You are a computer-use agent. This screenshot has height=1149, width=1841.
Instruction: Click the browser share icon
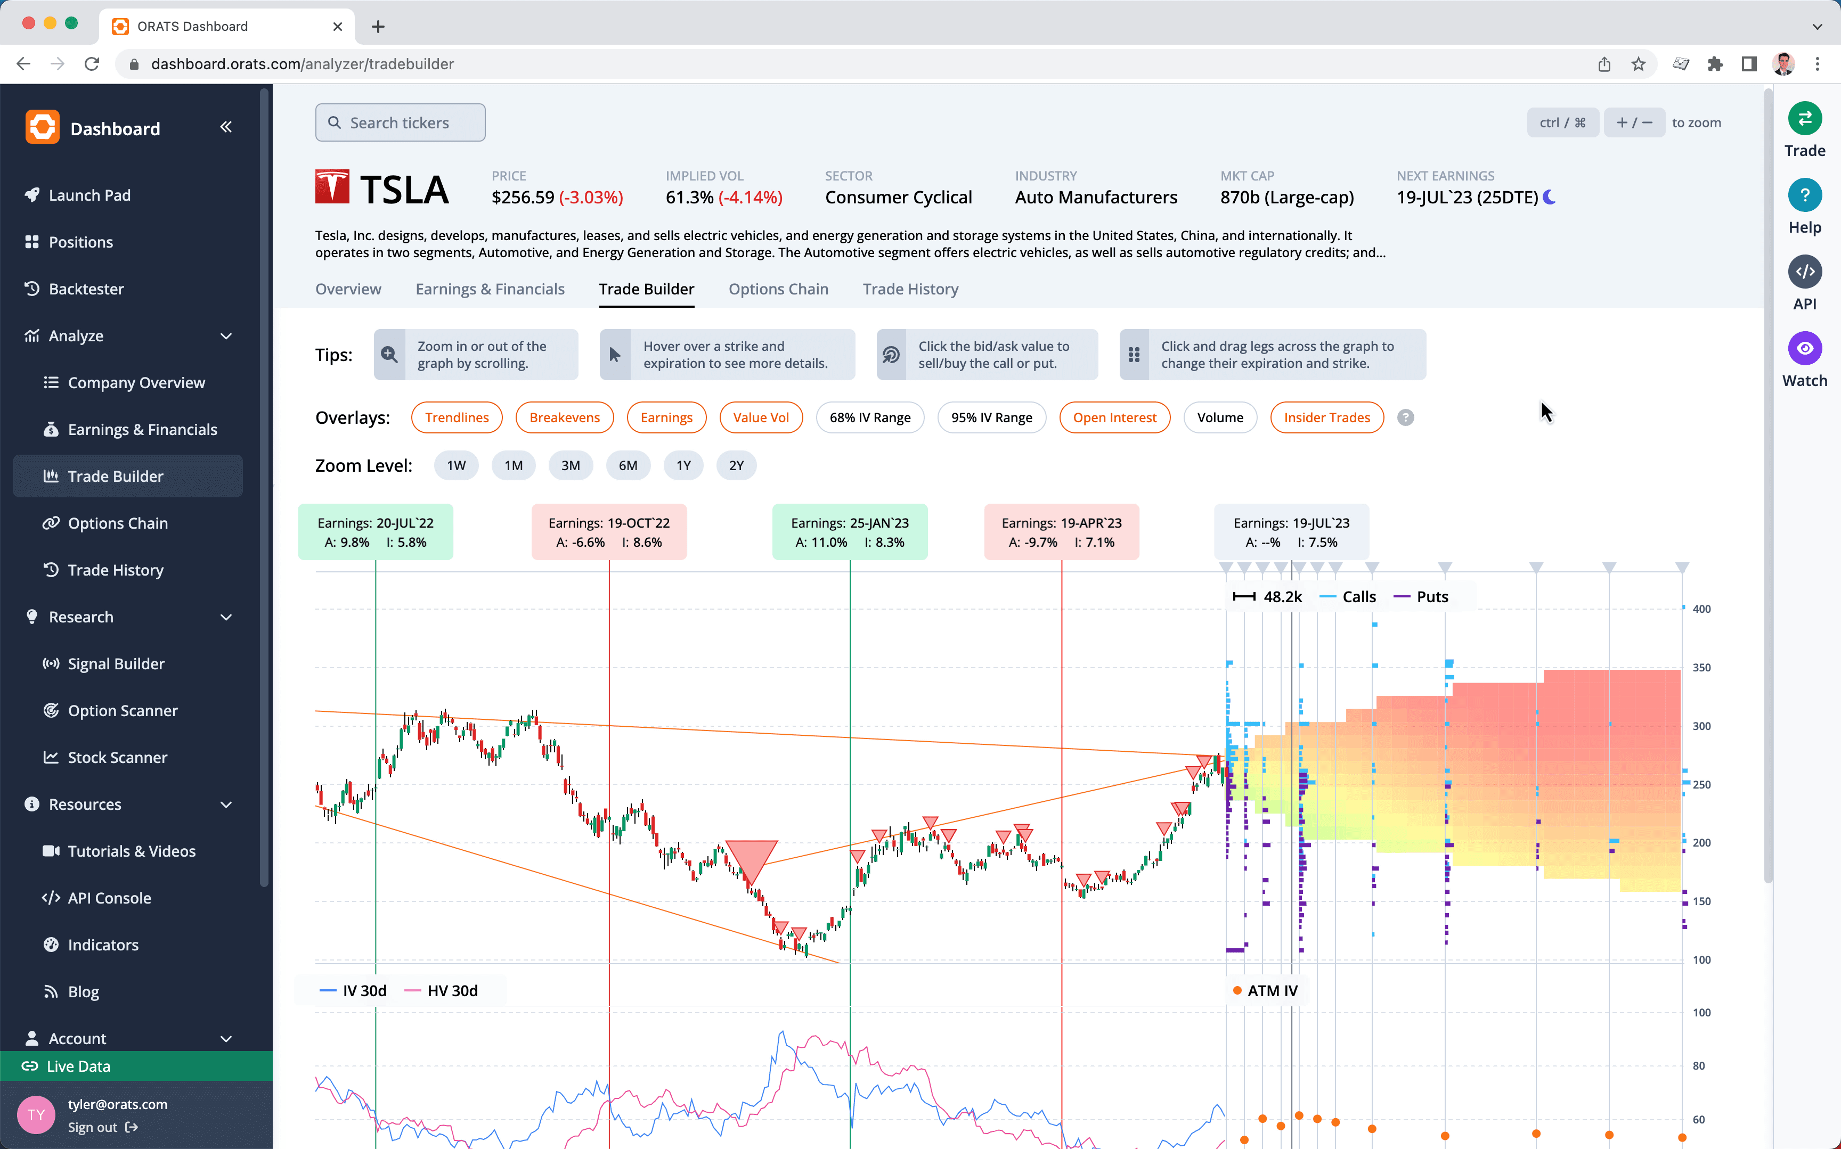pos(1604,64)
